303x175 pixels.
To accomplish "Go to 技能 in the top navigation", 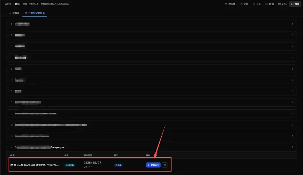I will click(x=257, y=4).
